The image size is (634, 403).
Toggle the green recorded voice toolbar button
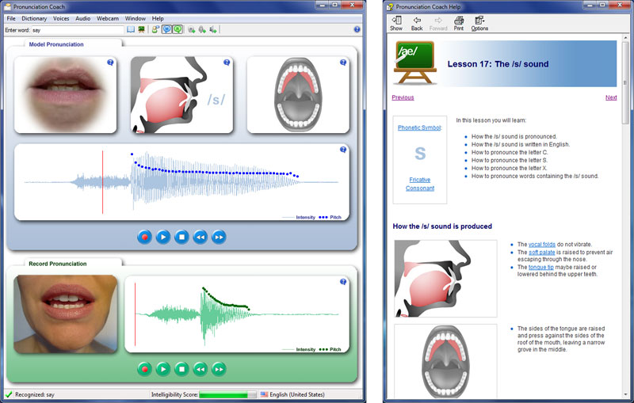(178, 29)
